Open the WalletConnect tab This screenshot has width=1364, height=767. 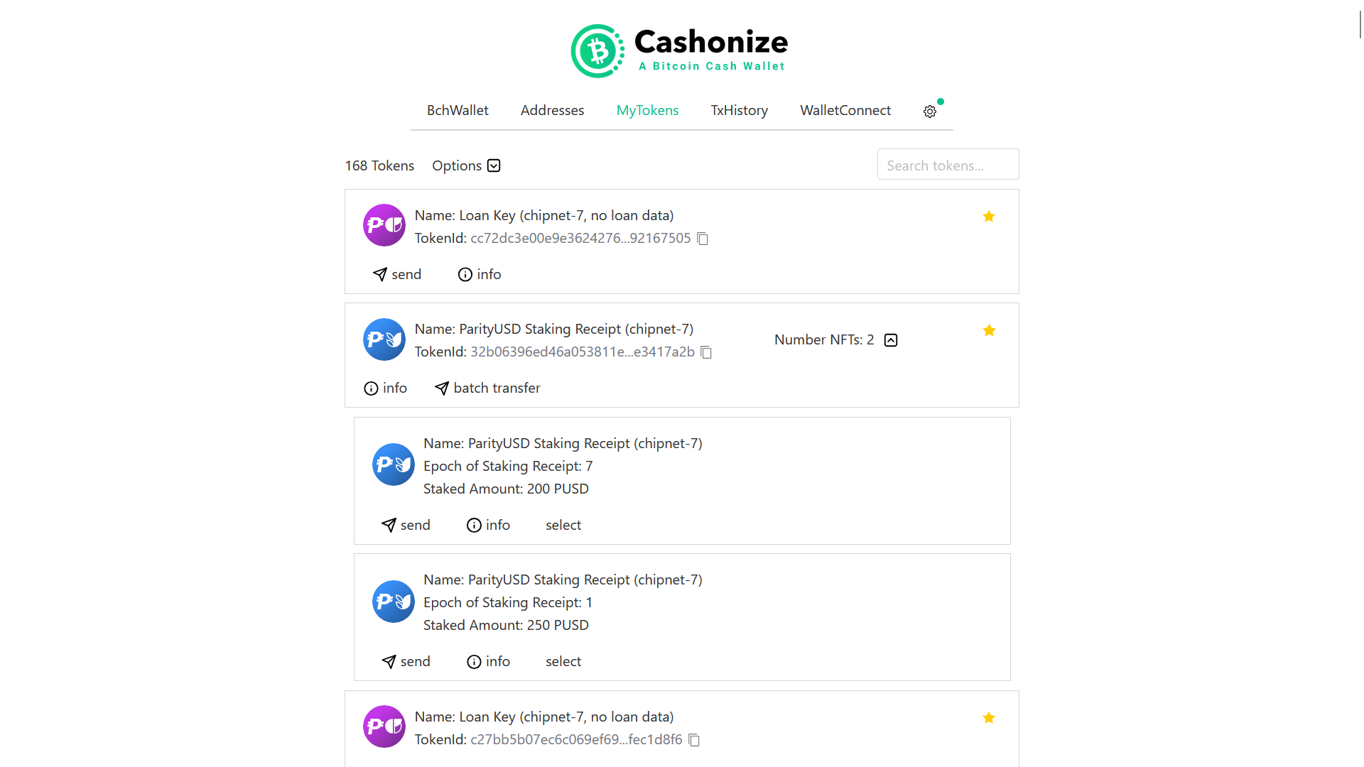tap(845, 110)
